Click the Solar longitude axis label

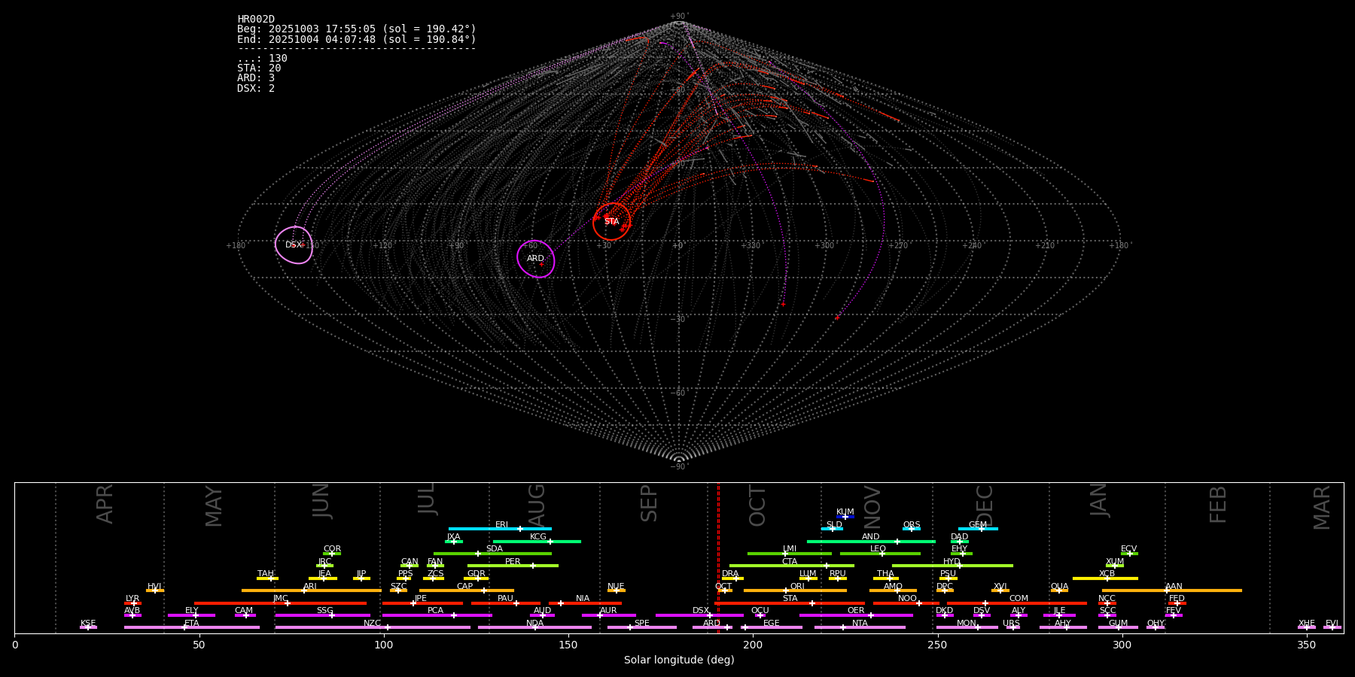click(679, 660)
